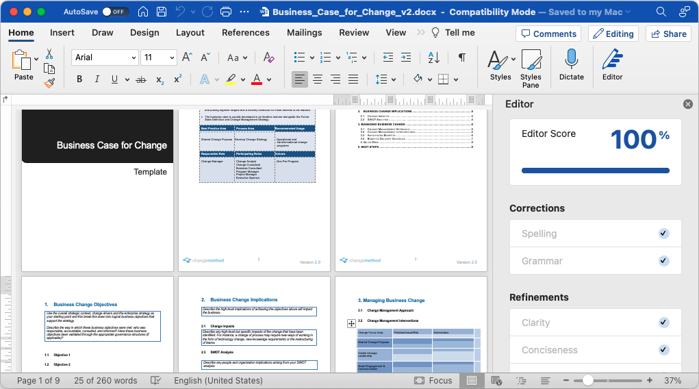Image resolution: width=699 pixels, height=389 pixels.
Task: Start Dictate with the microphone icon
Action: pos(571,66)
